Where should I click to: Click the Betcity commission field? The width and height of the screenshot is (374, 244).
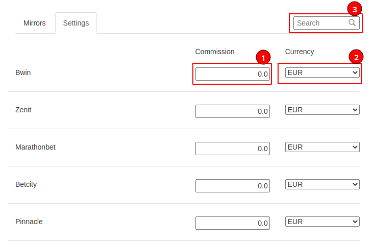[x=233, y=186]
